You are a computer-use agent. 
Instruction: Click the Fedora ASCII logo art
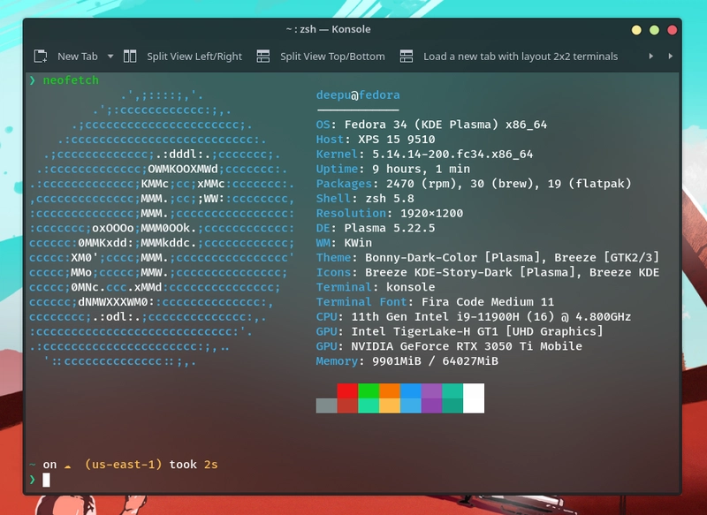(162, 228)
